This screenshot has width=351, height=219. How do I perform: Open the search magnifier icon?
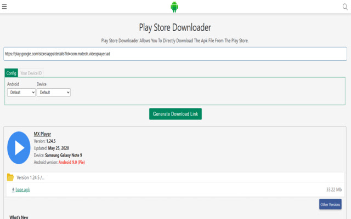pyautogui.click(x=345, y=7)
